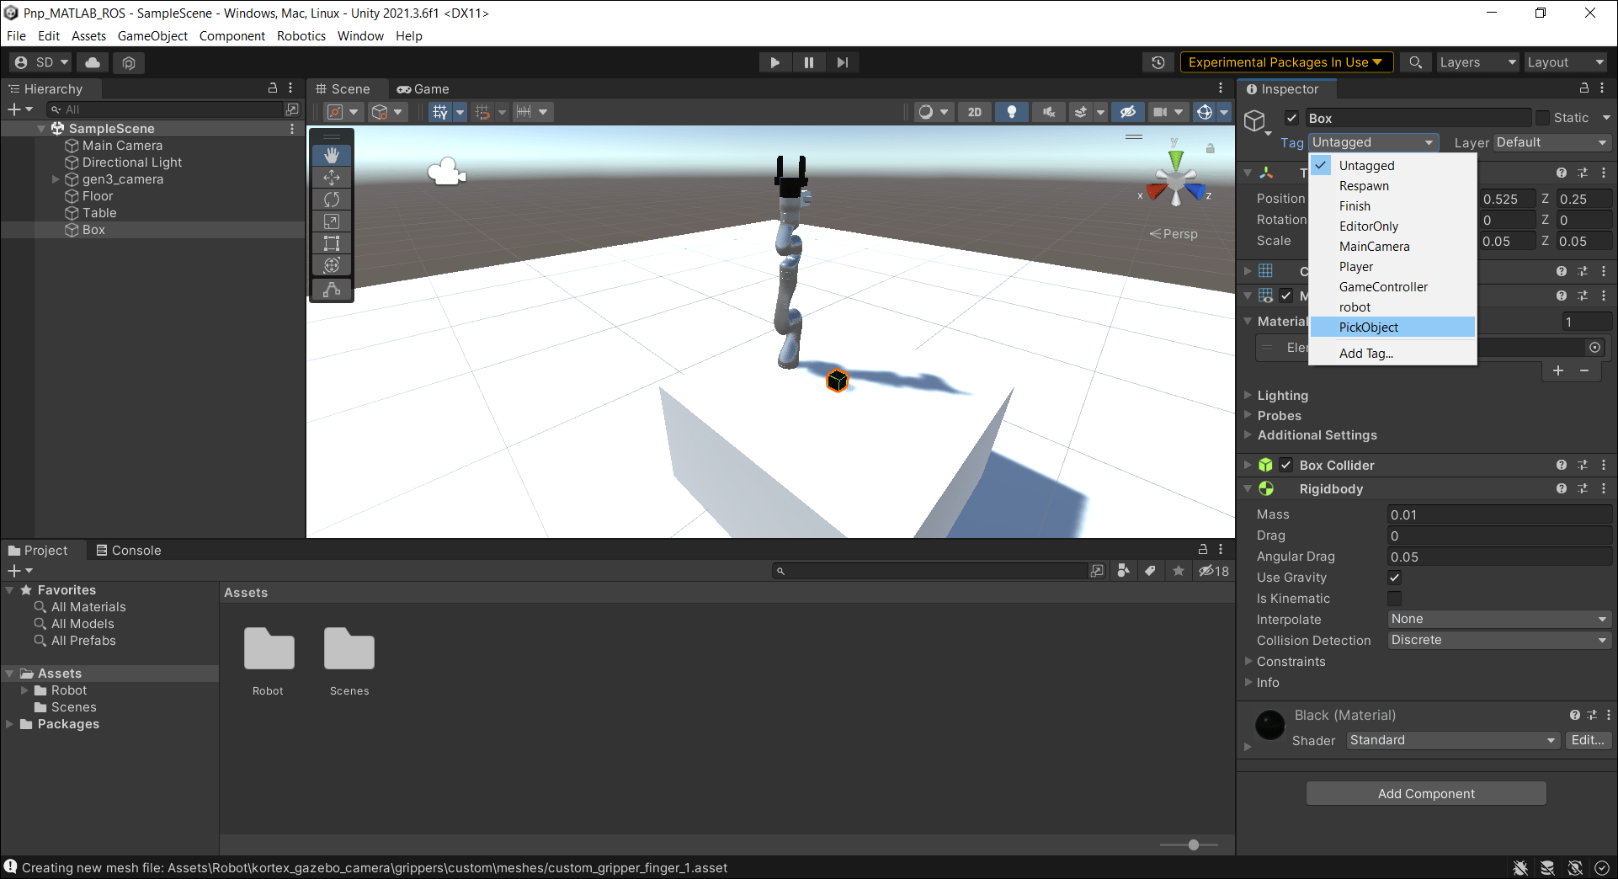Viewport: 1618px width, 879px height.
Task: Open Collision Detection dropdown
Action: click(1499, 640)
